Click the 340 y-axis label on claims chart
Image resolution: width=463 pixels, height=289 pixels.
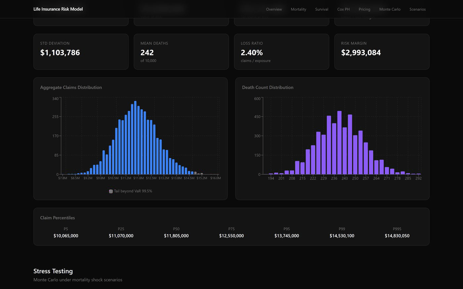pyautogui.click(x=55, y=99)
